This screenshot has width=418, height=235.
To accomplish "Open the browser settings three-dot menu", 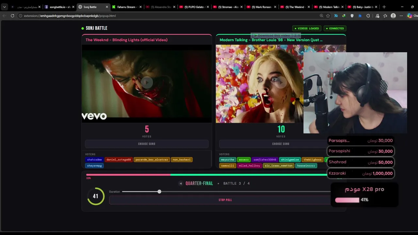I will [401, 16].
